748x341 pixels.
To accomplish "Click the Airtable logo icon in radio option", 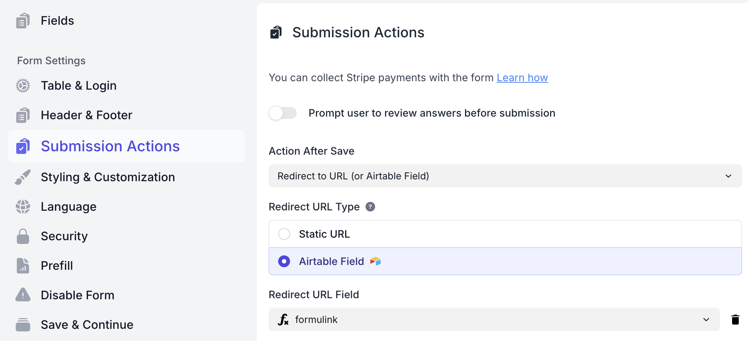I will 375,261.
